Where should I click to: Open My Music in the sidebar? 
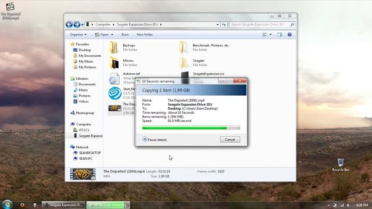click(x=86, y=62)
